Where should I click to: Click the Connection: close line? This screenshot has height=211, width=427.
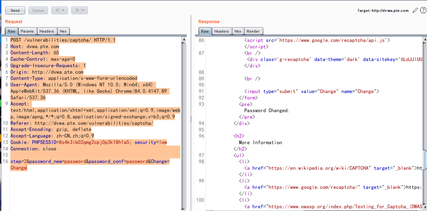click(x=33, y=149)
